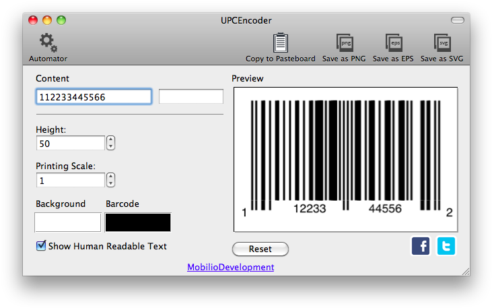Screen dimensions: 492x308
Task: Click Copy to Pasteboard clipboard icon
Action: click(x=281, y=42)
